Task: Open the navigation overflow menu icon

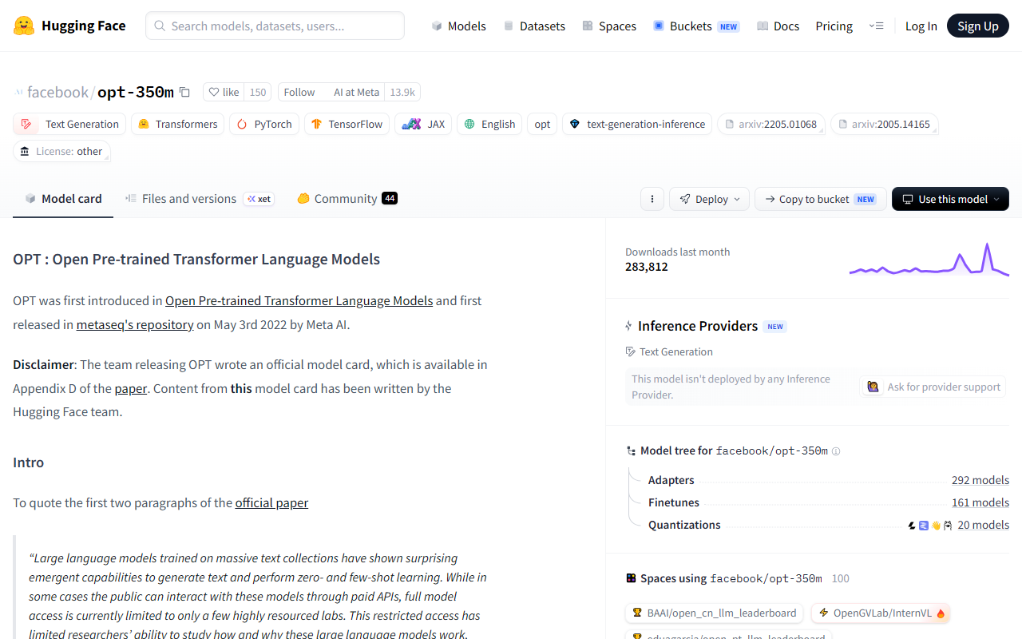Action: pyautogui.click(x=876, y=26)
